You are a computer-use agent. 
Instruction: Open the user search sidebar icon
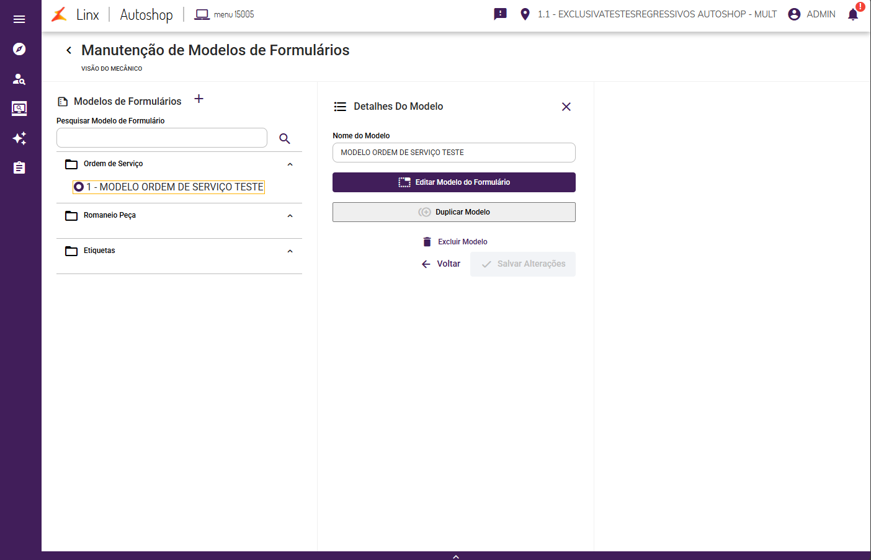pyautogui.click(x=19, y=79)
